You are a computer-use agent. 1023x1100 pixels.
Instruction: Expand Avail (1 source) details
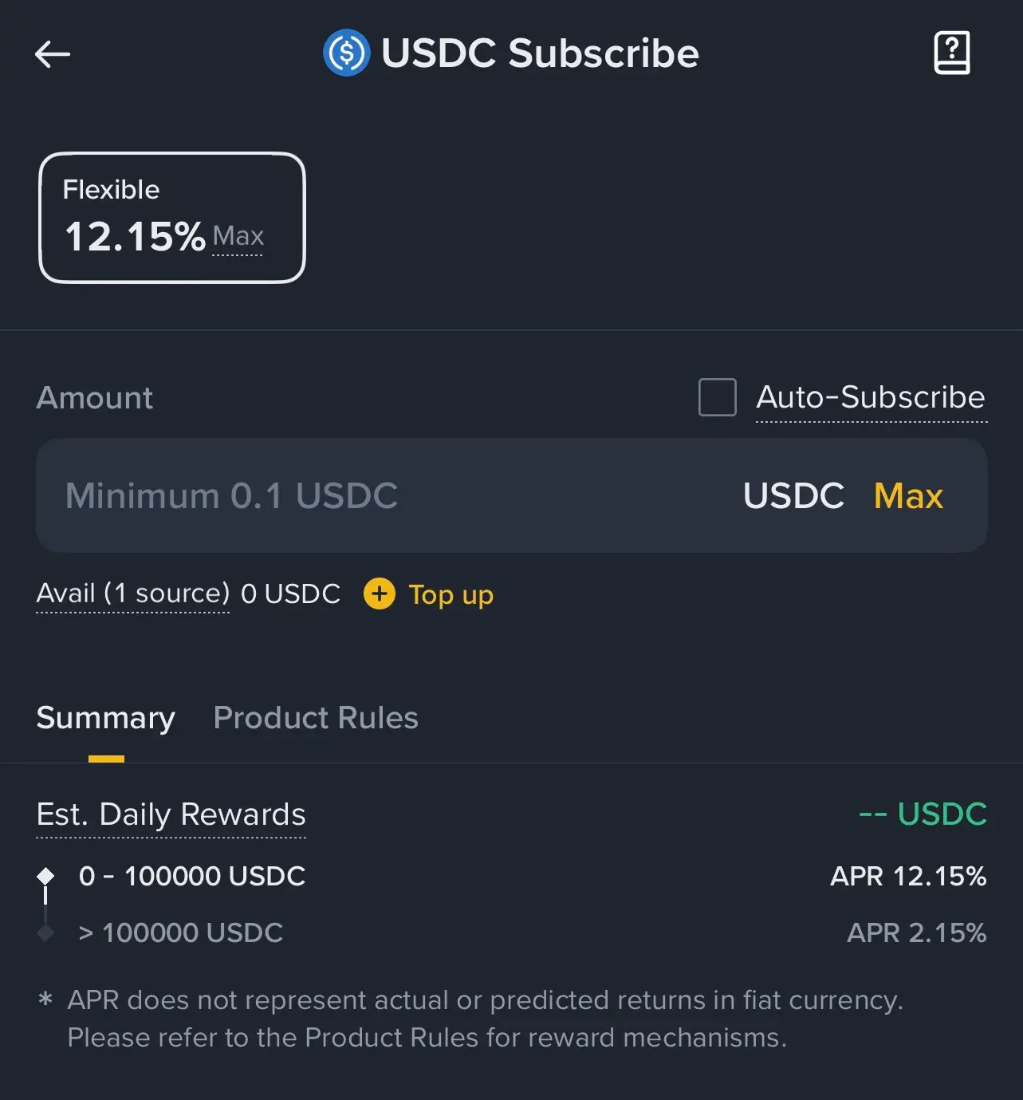(x=133, y=593)
